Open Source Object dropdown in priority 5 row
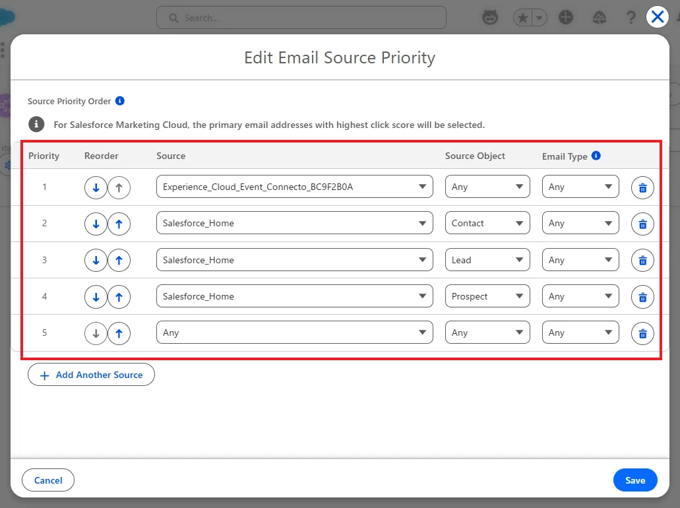 [487, 333]
